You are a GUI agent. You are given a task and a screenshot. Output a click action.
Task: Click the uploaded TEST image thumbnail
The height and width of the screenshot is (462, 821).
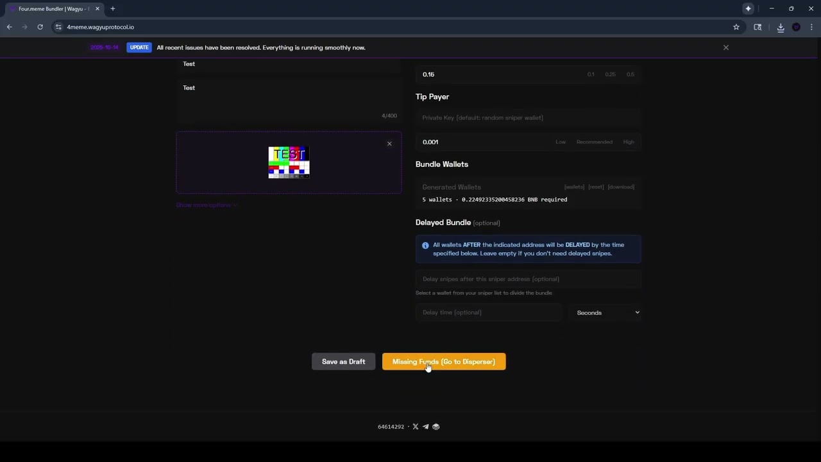pos(289,162)
